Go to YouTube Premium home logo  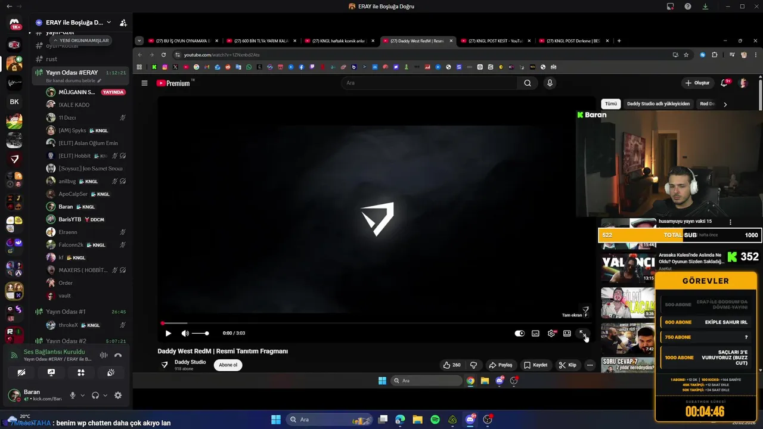173,83
